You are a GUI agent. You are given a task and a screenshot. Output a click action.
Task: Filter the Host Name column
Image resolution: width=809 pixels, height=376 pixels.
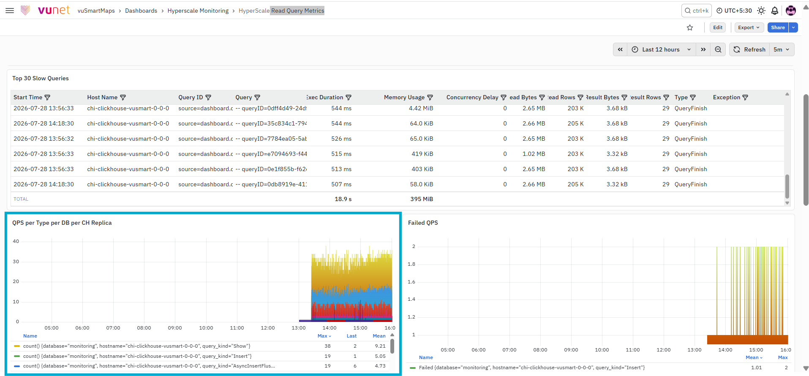123,97
